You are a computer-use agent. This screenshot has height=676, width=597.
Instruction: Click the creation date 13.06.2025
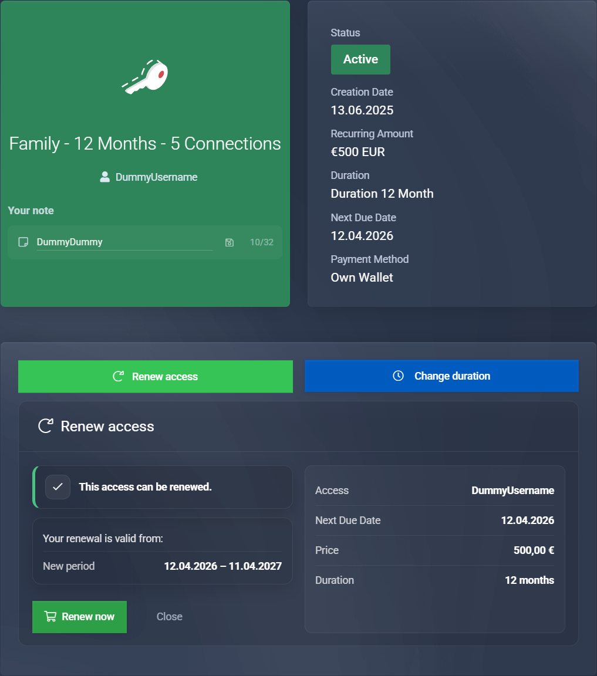pyautogui.click(x=362, y=110)
